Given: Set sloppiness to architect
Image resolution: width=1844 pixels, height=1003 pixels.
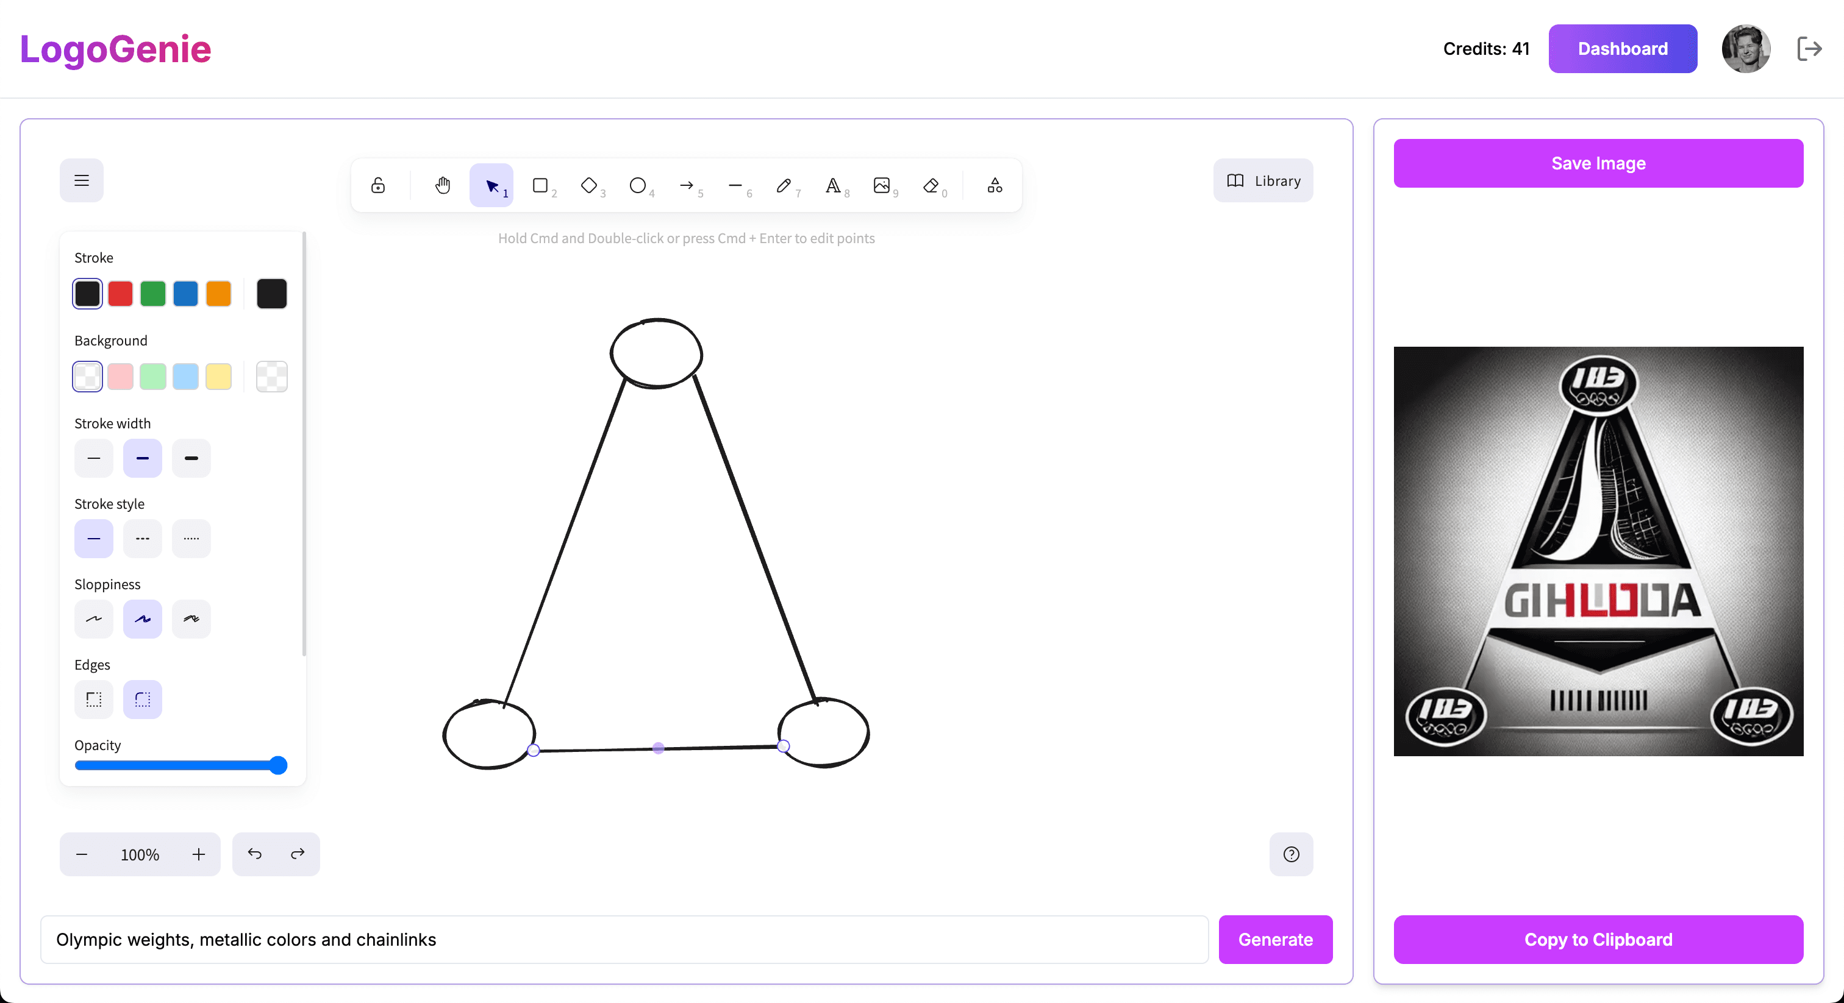Looking at the screenshot, I should pyautogui.click(x=94, y=619).
